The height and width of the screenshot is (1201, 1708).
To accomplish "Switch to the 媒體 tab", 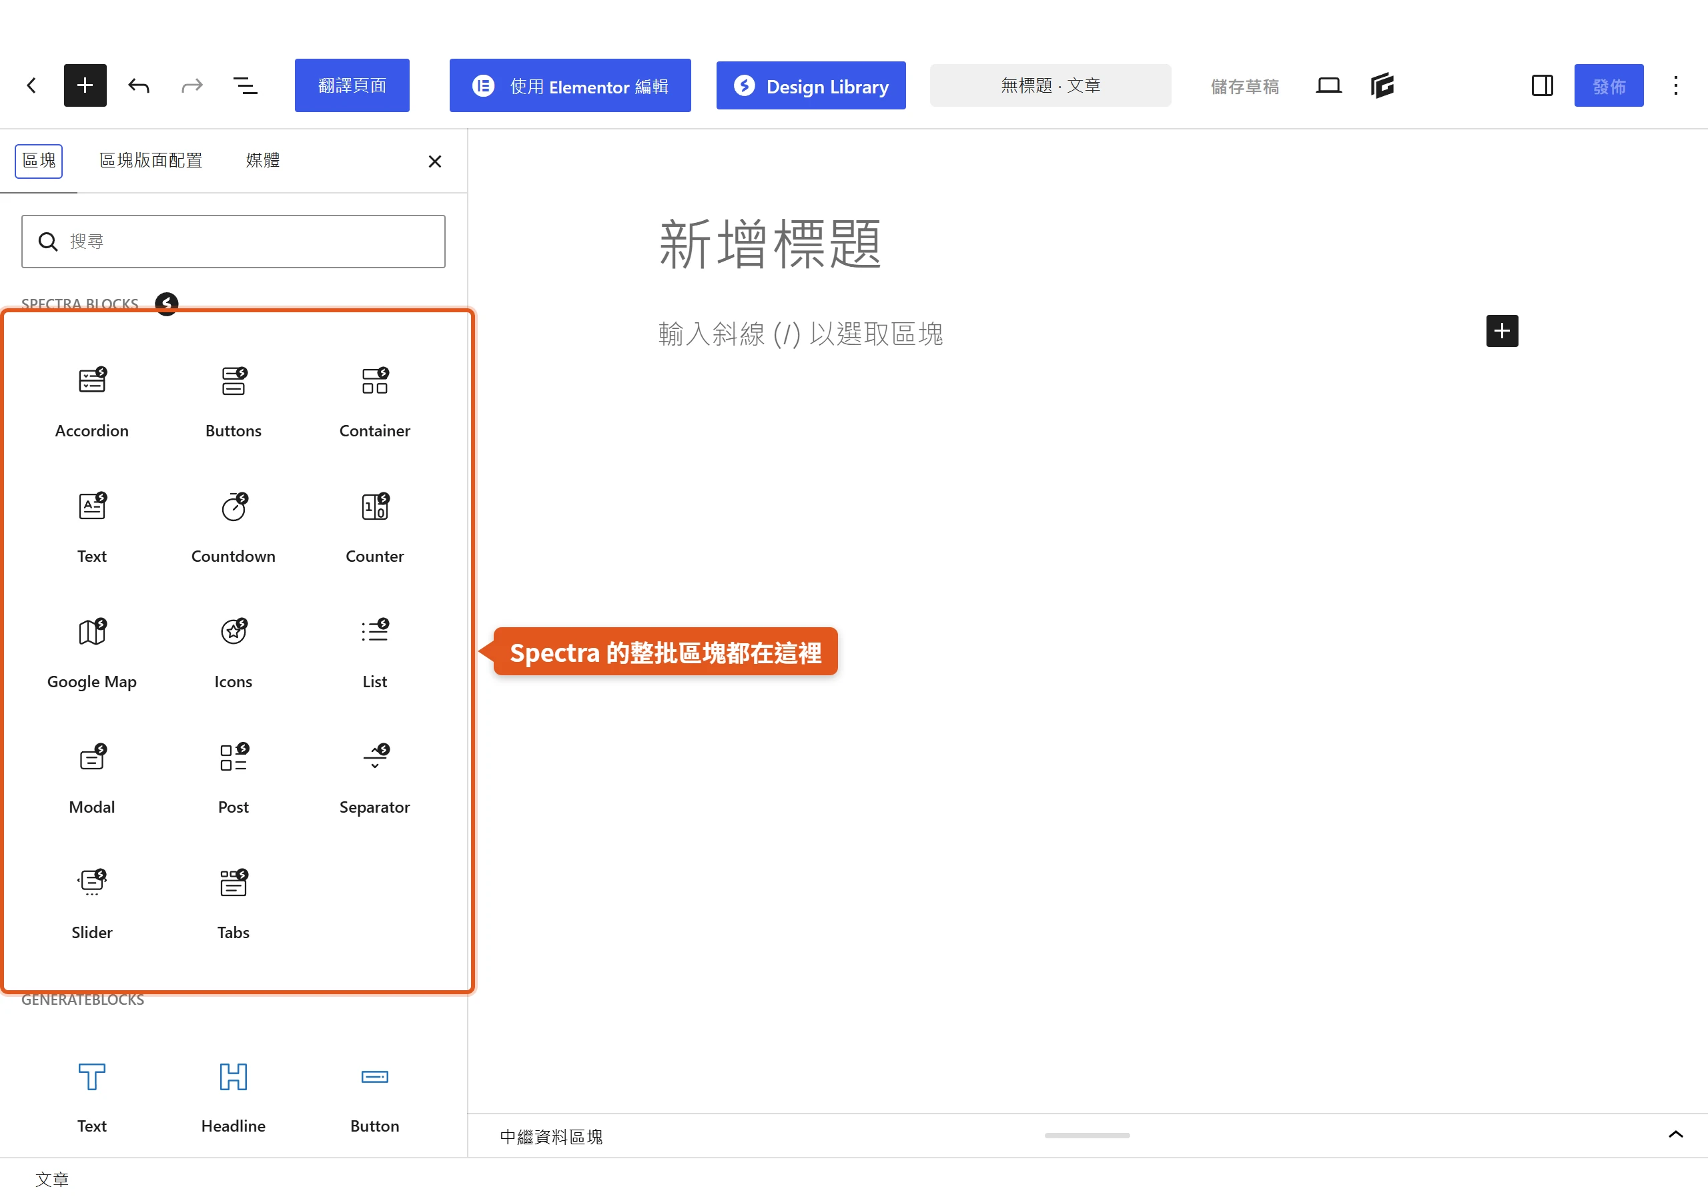I will (x=263, y=161).
